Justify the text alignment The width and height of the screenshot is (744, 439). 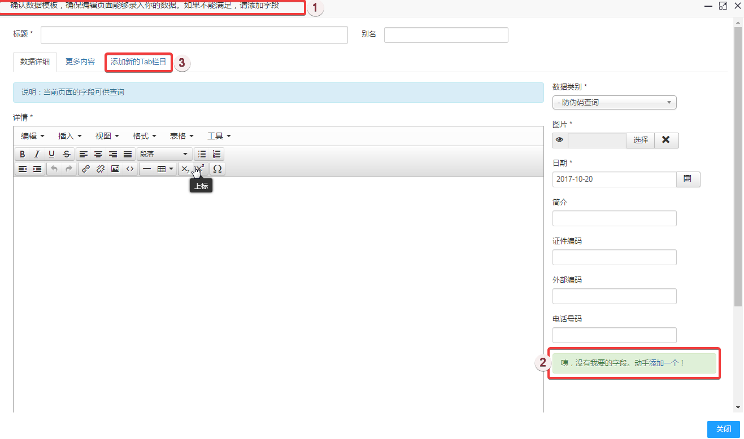[x=128, y=154]
